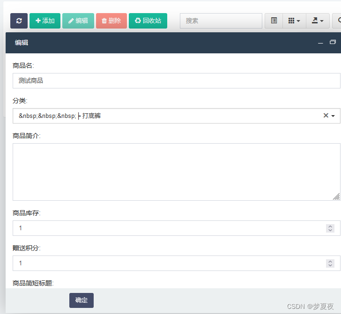The width and height of the screenshot is (341, 314).
Task: Decrease 赠送积分 with down arrow
Action: coord(330,265)
